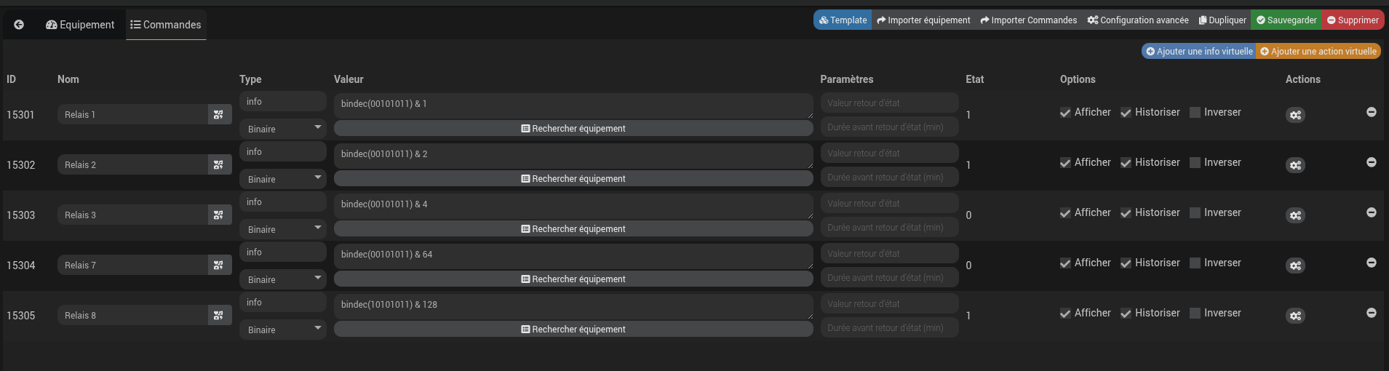
Task: Toggle Historiser checkbox for Relais 2
Action: tap(1126, 163)
